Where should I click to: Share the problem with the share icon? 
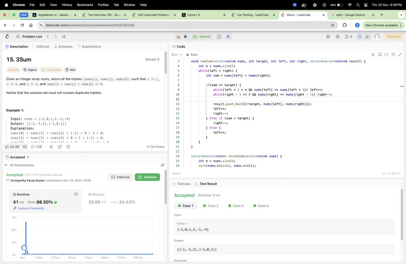(60, 147)
